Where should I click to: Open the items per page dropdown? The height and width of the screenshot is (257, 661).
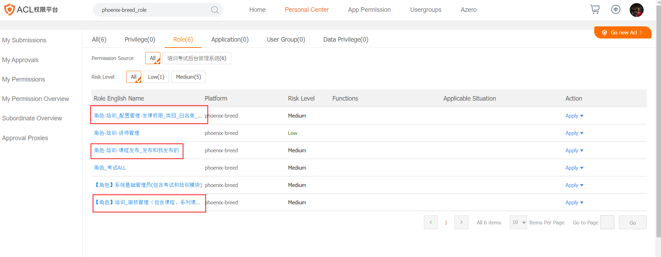pos(518,222)
